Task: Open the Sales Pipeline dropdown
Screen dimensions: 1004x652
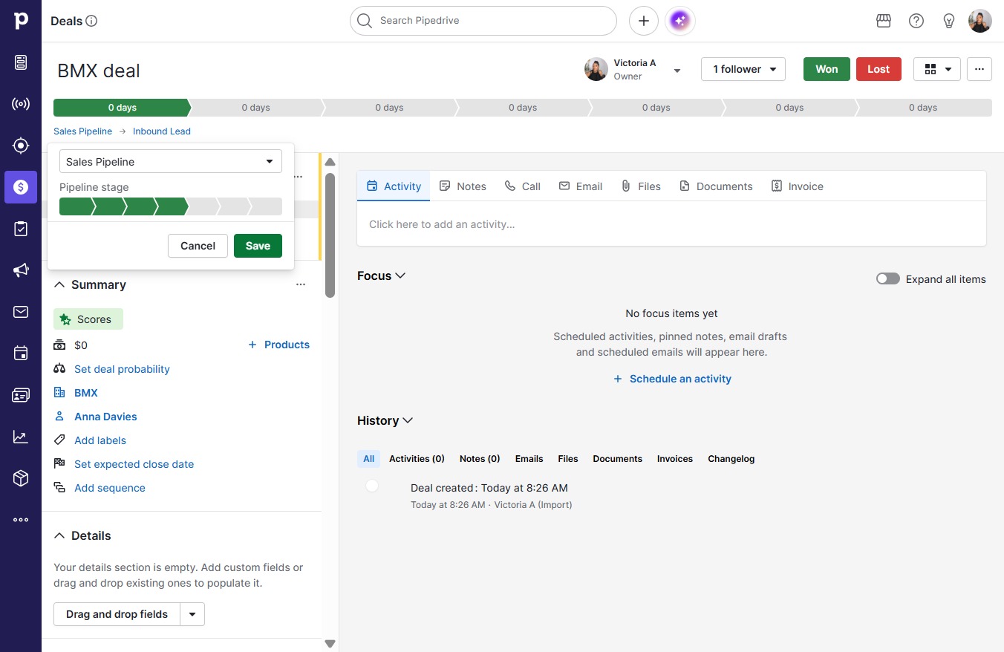Action: pos(171,162)
